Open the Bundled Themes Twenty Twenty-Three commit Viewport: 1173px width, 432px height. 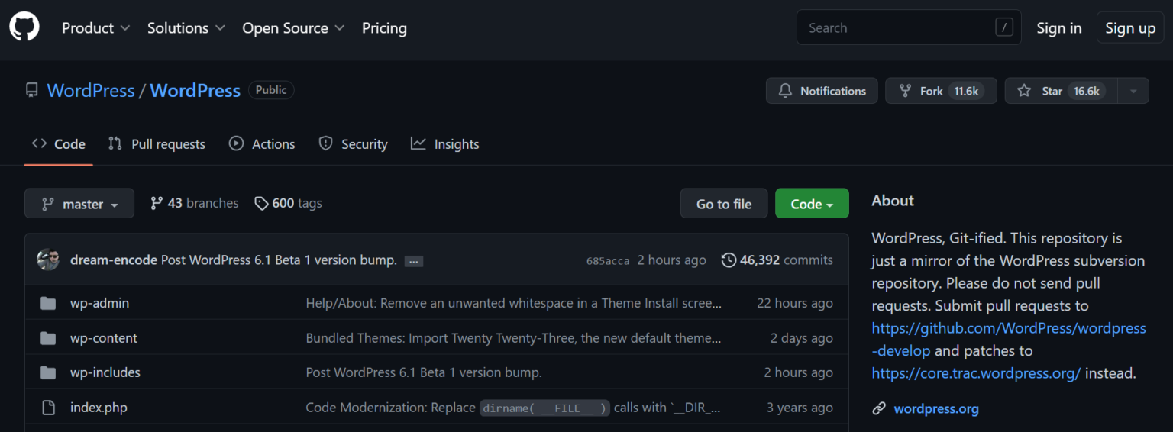pyautogui.click(x=514, y=338)
